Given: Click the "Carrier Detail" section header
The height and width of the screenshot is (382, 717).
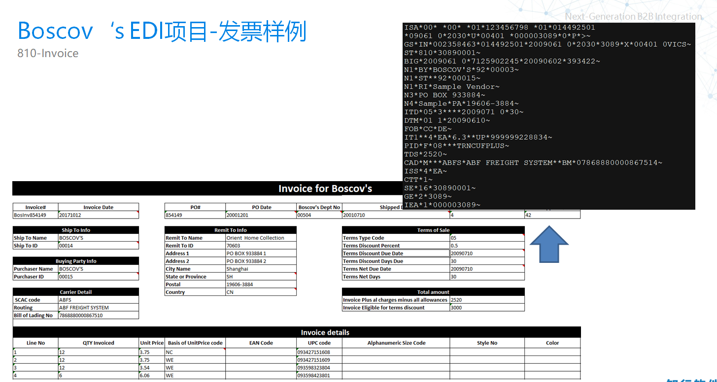Looking at the screenshot, I should 76,292.
